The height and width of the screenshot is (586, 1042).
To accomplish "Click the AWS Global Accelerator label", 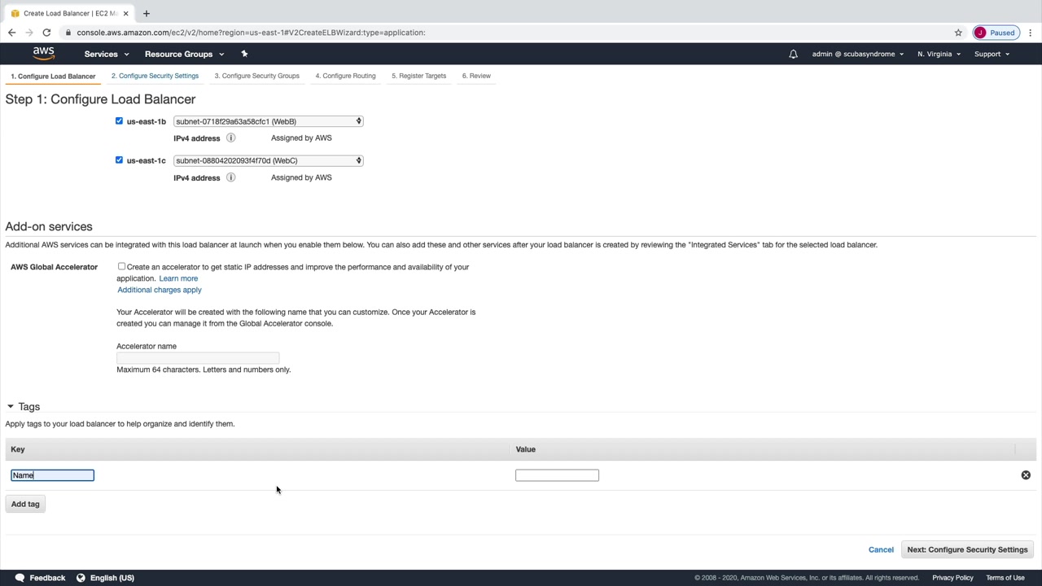I will [x=54, y=267].
